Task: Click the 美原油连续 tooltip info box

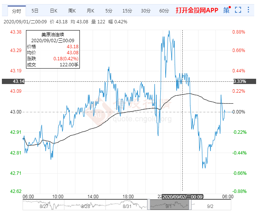Action: point(53,49)
